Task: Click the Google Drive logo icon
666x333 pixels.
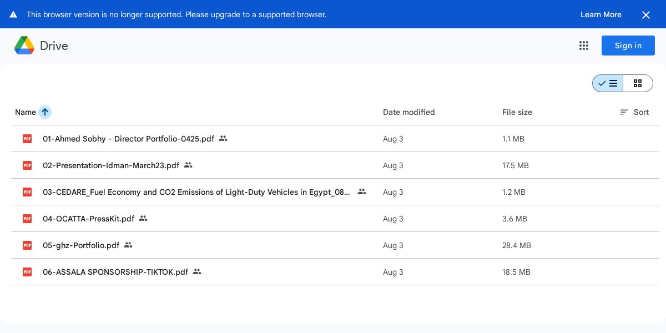Action: (x=24, y=46)
